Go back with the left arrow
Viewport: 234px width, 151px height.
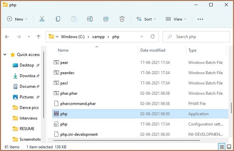click(7, 37)
